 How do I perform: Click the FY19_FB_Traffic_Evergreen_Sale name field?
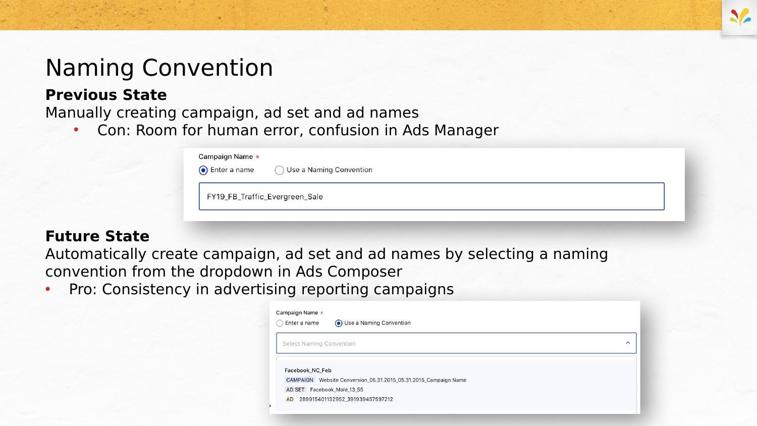(431, 196)
